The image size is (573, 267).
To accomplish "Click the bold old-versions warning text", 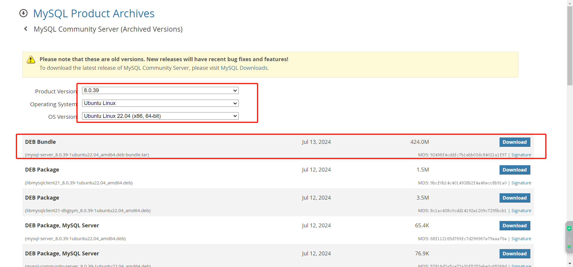I will [x=164, y=59].
